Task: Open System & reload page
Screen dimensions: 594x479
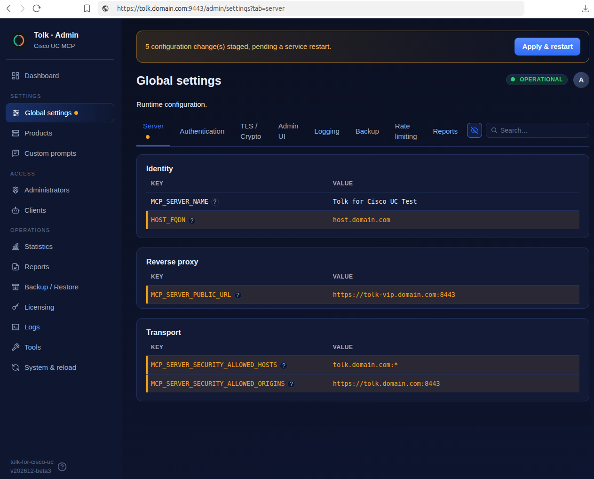Action: [60, 367]
